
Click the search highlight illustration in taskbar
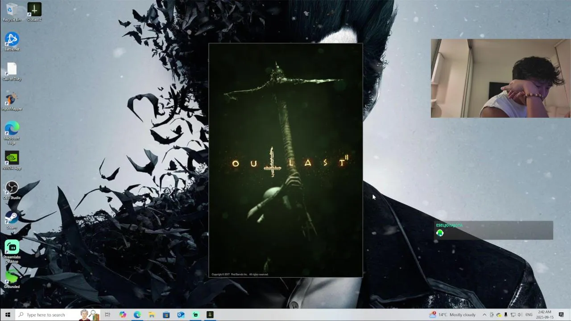[x=89, y=315]
